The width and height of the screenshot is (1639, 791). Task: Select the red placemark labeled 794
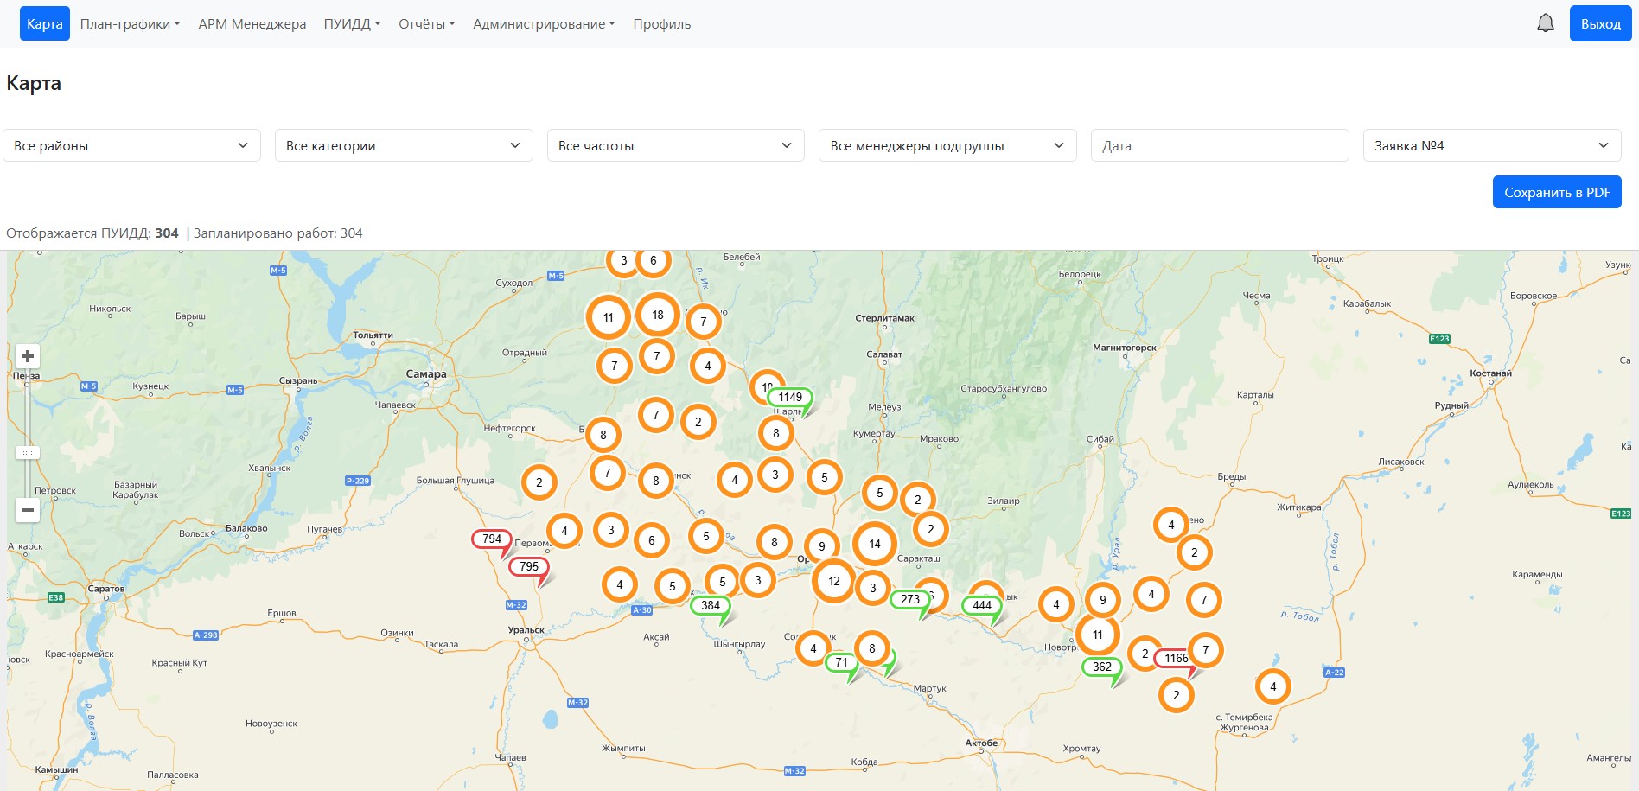click(x=492, y=539)
